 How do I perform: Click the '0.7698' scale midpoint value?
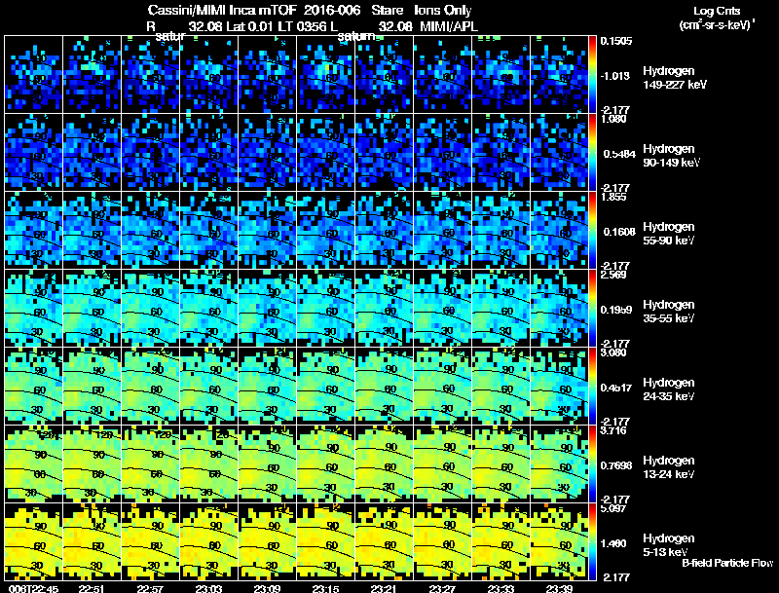coord(616,465)
